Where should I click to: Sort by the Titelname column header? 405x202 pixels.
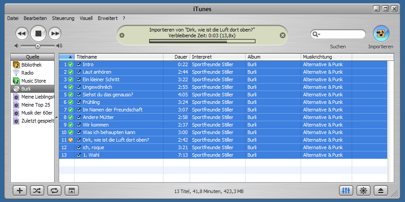tap(119, 57)
